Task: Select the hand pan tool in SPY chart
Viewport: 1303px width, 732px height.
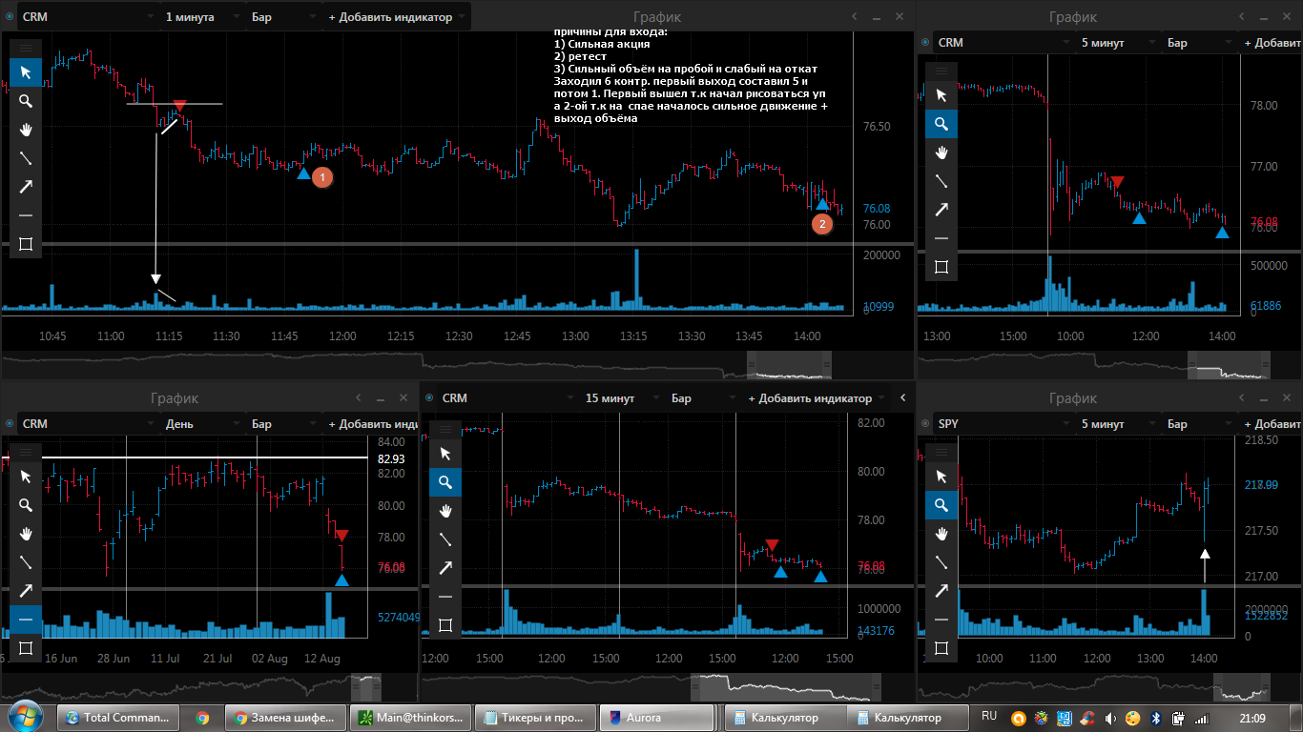Action: click(941, 533)
